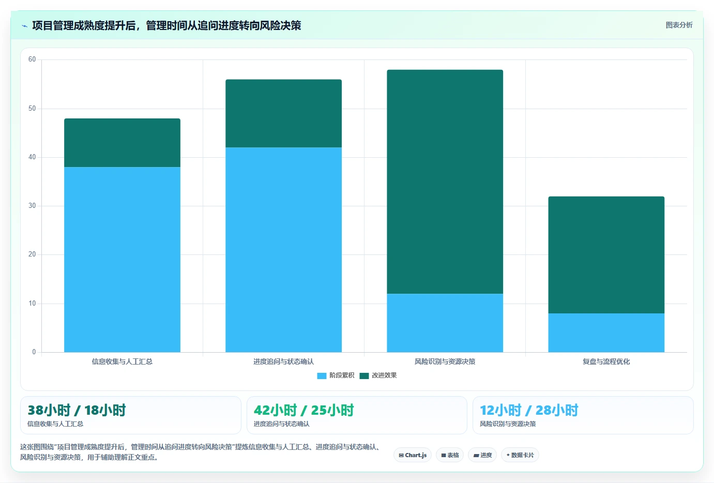The width and height of the screenshot is (714, 483).
Task: Click the green segment of 进度追问与状态确认 bar
Action: [283, 113]
